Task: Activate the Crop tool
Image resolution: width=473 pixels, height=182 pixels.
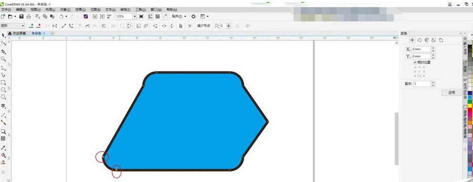Action: [3, 51]
